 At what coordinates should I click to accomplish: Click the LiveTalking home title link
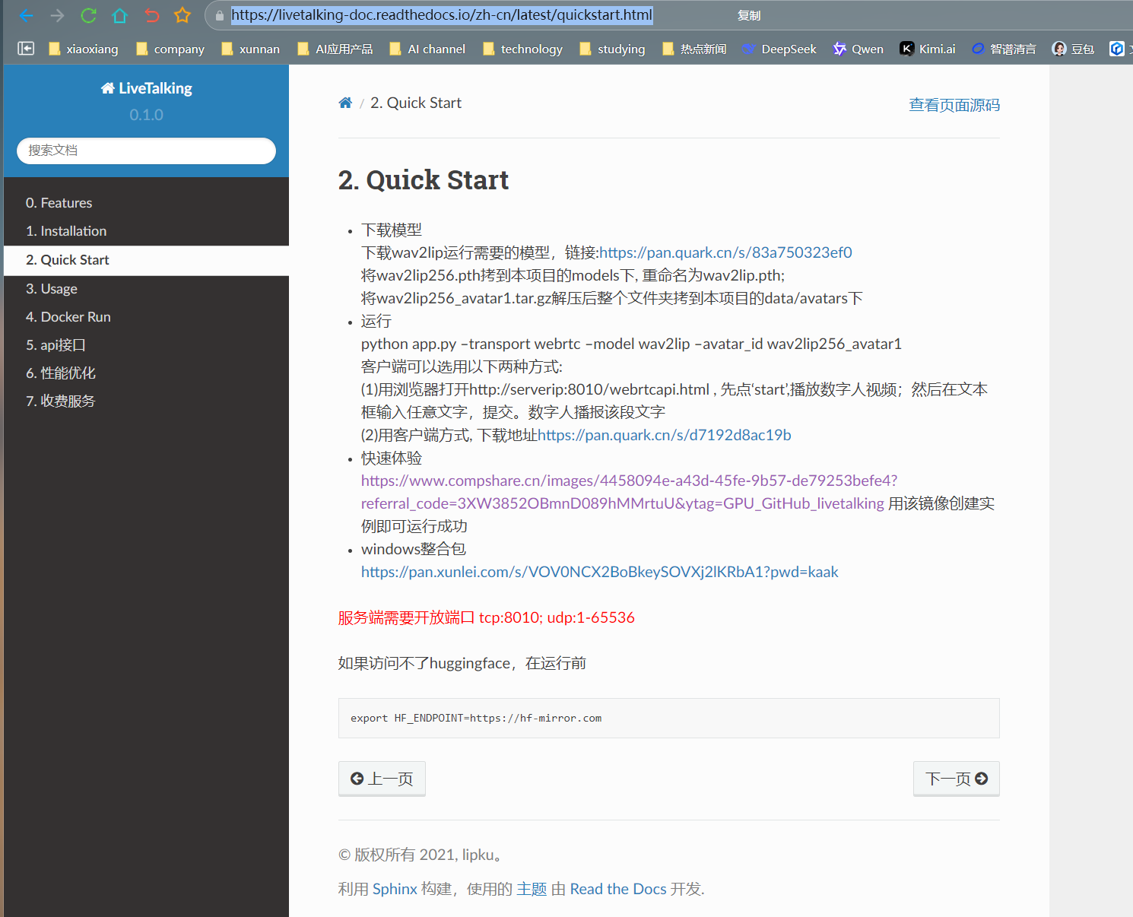(x=147, y=88)
